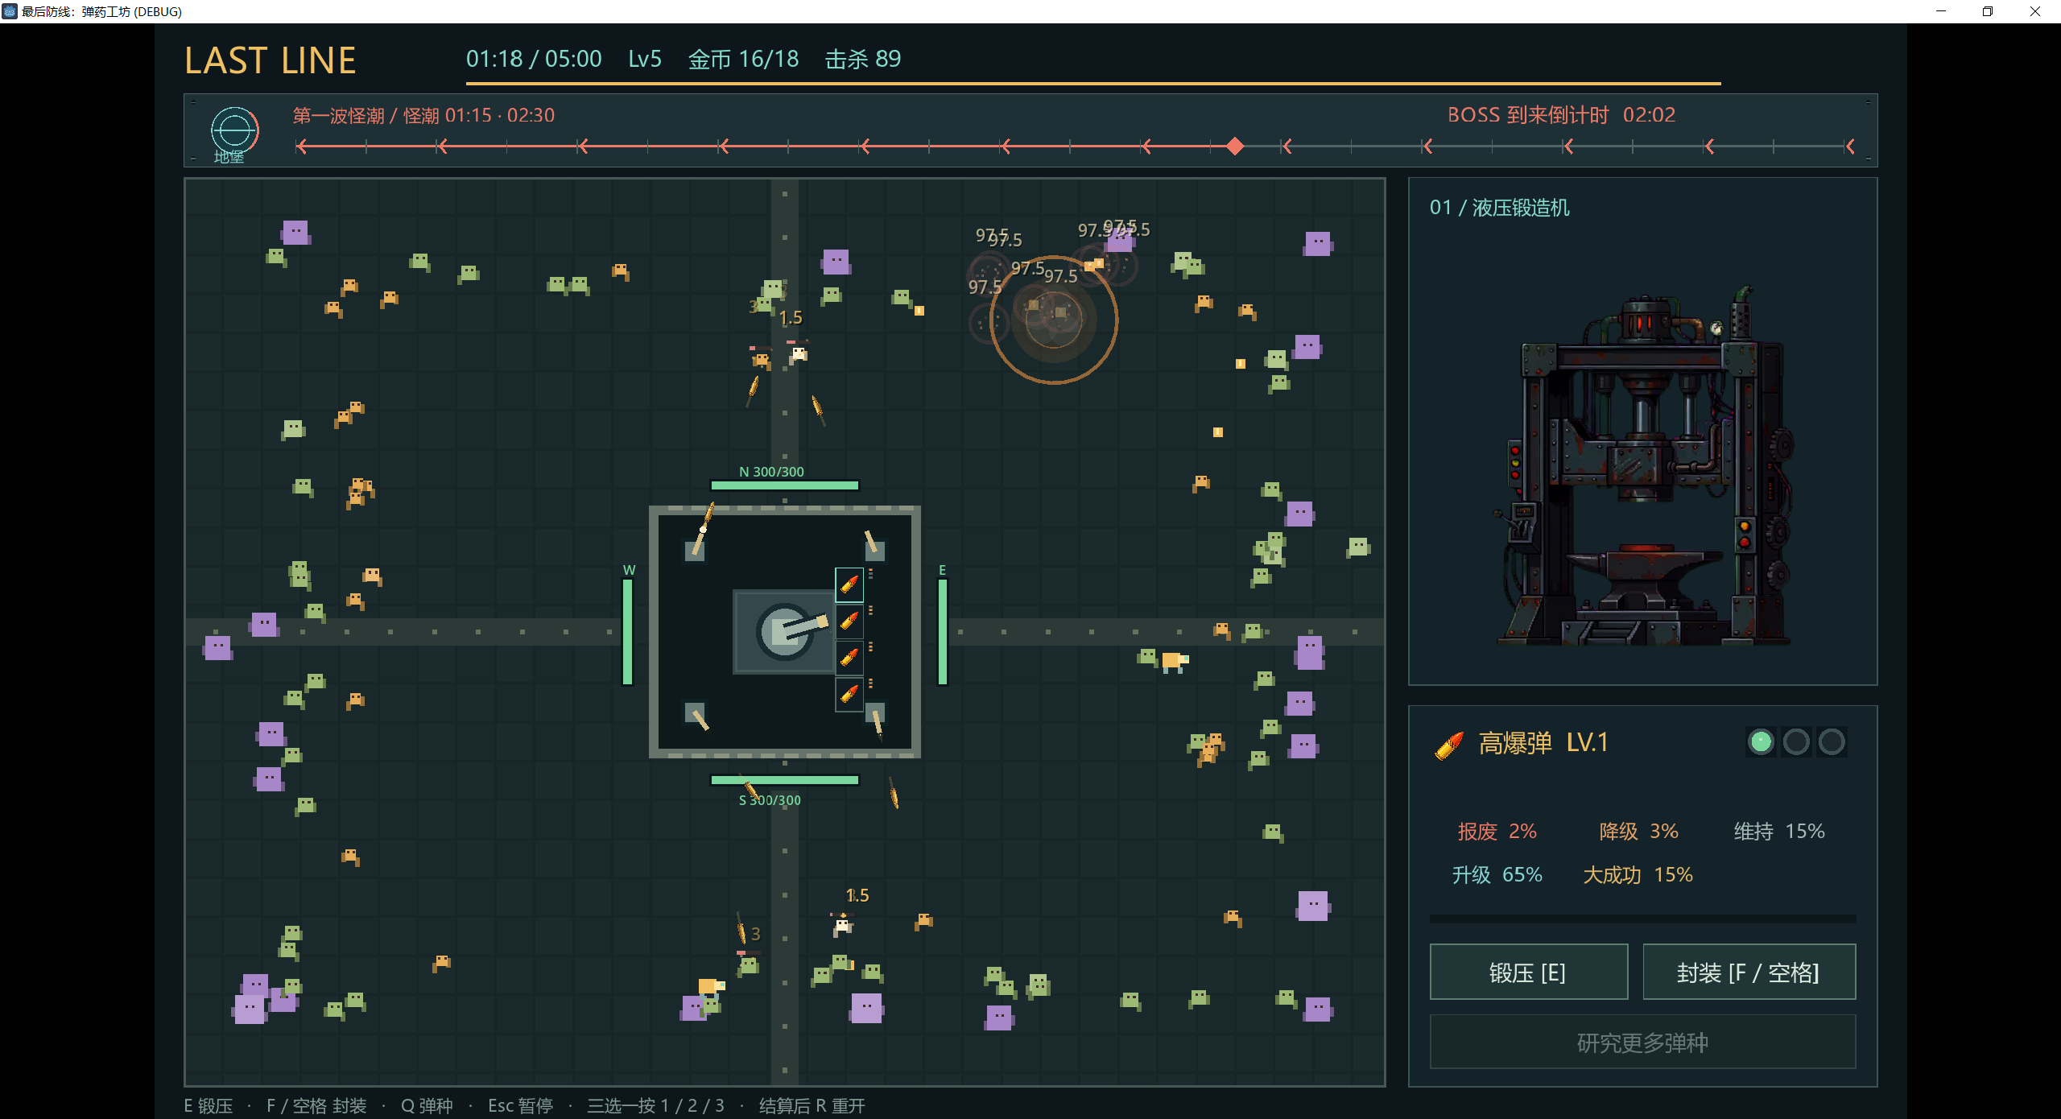
Task: Click the 地堡 bunker circle icon
Action: tap(234, 131)
